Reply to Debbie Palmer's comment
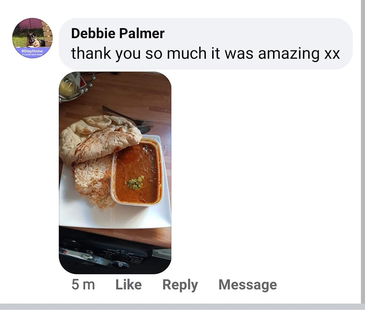365x310 pixels. click(x=180, y=285)
